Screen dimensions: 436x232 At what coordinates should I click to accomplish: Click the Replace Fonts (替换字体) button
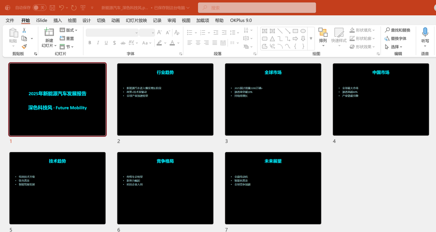click(x=395, y=38)
